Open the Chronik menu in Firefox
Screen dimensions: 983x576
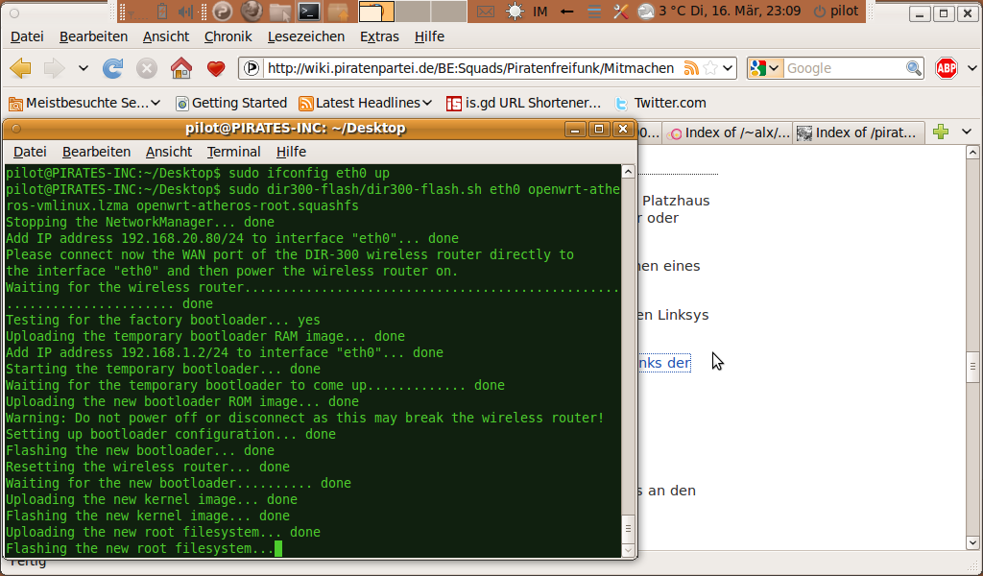pyautogui.click(x=228, y=36)
